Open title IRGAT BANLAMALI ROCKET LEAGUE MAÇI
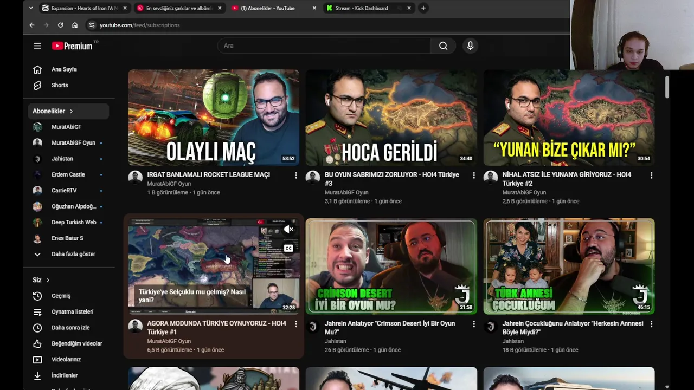The height and width of the screenshot is (390, 694). point(208,175)
